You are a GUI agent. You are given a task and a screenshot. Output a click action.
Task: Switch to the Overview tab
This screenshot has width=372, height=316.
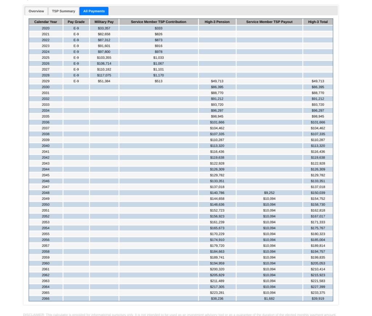(36, 11)
